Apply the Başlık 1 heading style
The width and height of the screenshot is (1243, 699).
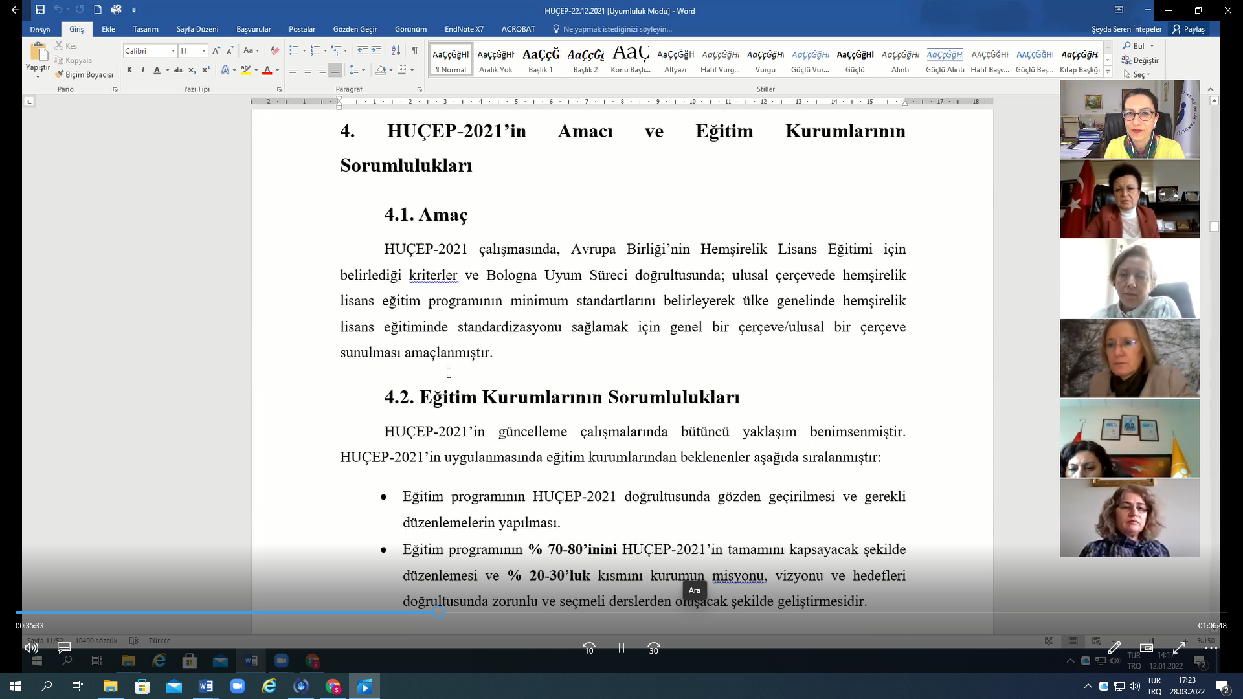click(541, 60)
